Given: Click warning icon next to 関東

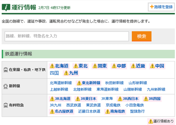Looking at the screenshot, I should (x=95, y=66).
